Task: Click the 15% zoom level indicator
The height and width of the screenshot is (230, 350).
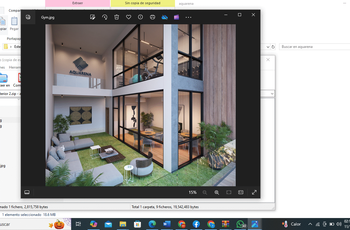Action: coord(193,193)
